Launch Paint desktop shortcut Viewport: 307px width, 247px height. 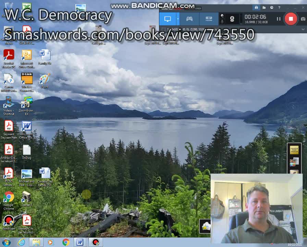tap(45, 81)
